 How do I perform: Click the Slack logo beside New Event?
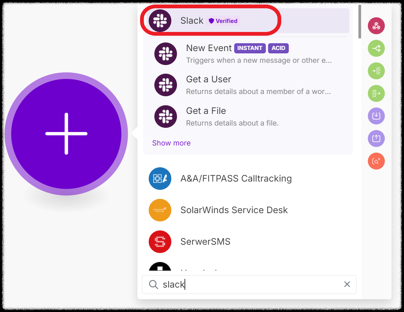pyautogui.click(x=166, y=53)
